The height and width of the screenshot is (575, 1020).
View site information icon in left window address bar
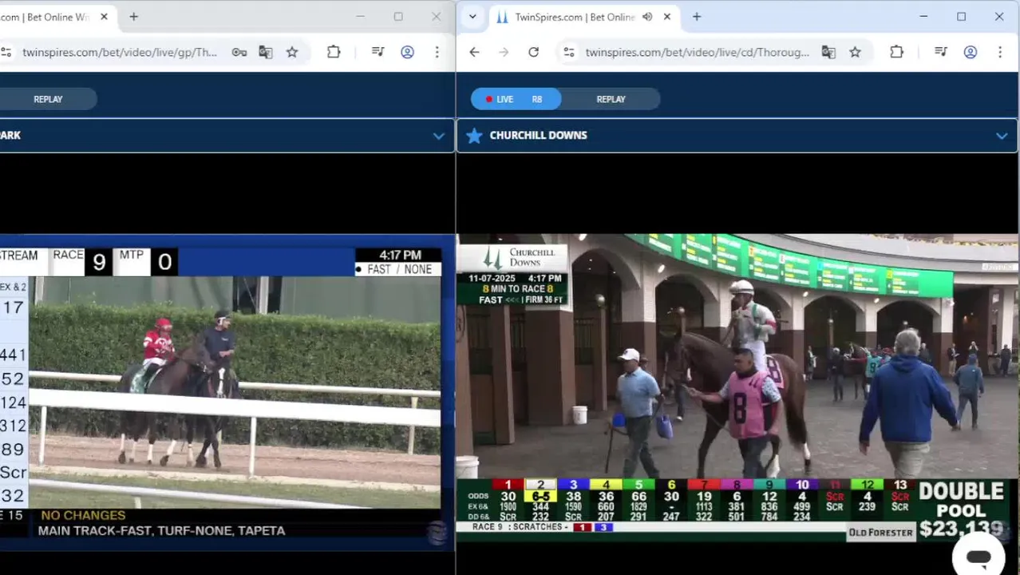pos(6,52)
